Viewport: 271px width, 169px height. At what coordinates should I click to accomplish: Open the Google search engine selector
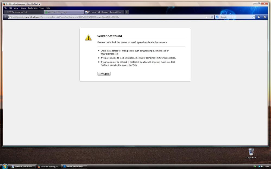[x=218, y=17]
